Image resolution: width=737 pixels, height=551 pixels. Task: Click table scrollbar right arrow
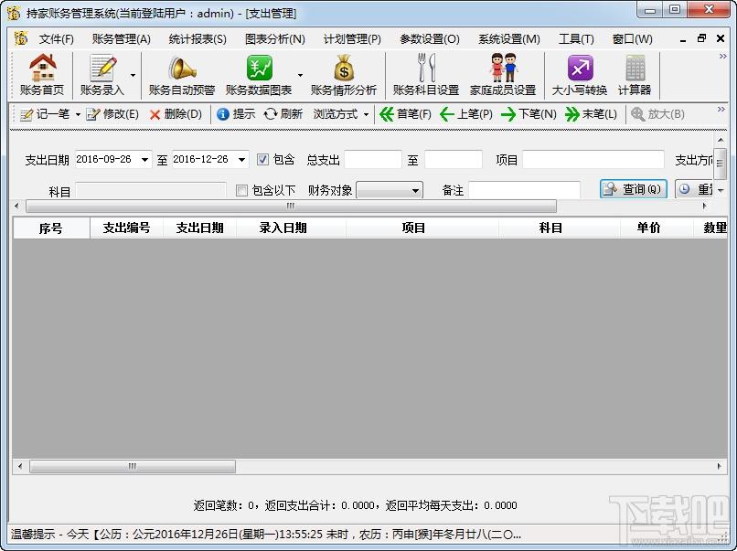coord(719,466)
